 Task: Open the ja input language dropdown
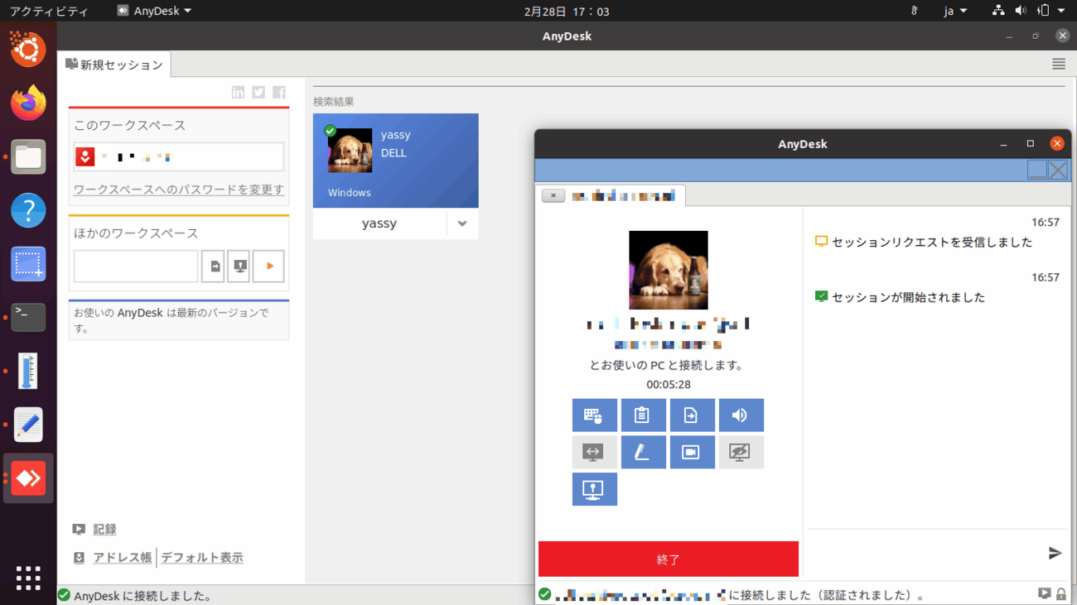(x=955, y=11)
